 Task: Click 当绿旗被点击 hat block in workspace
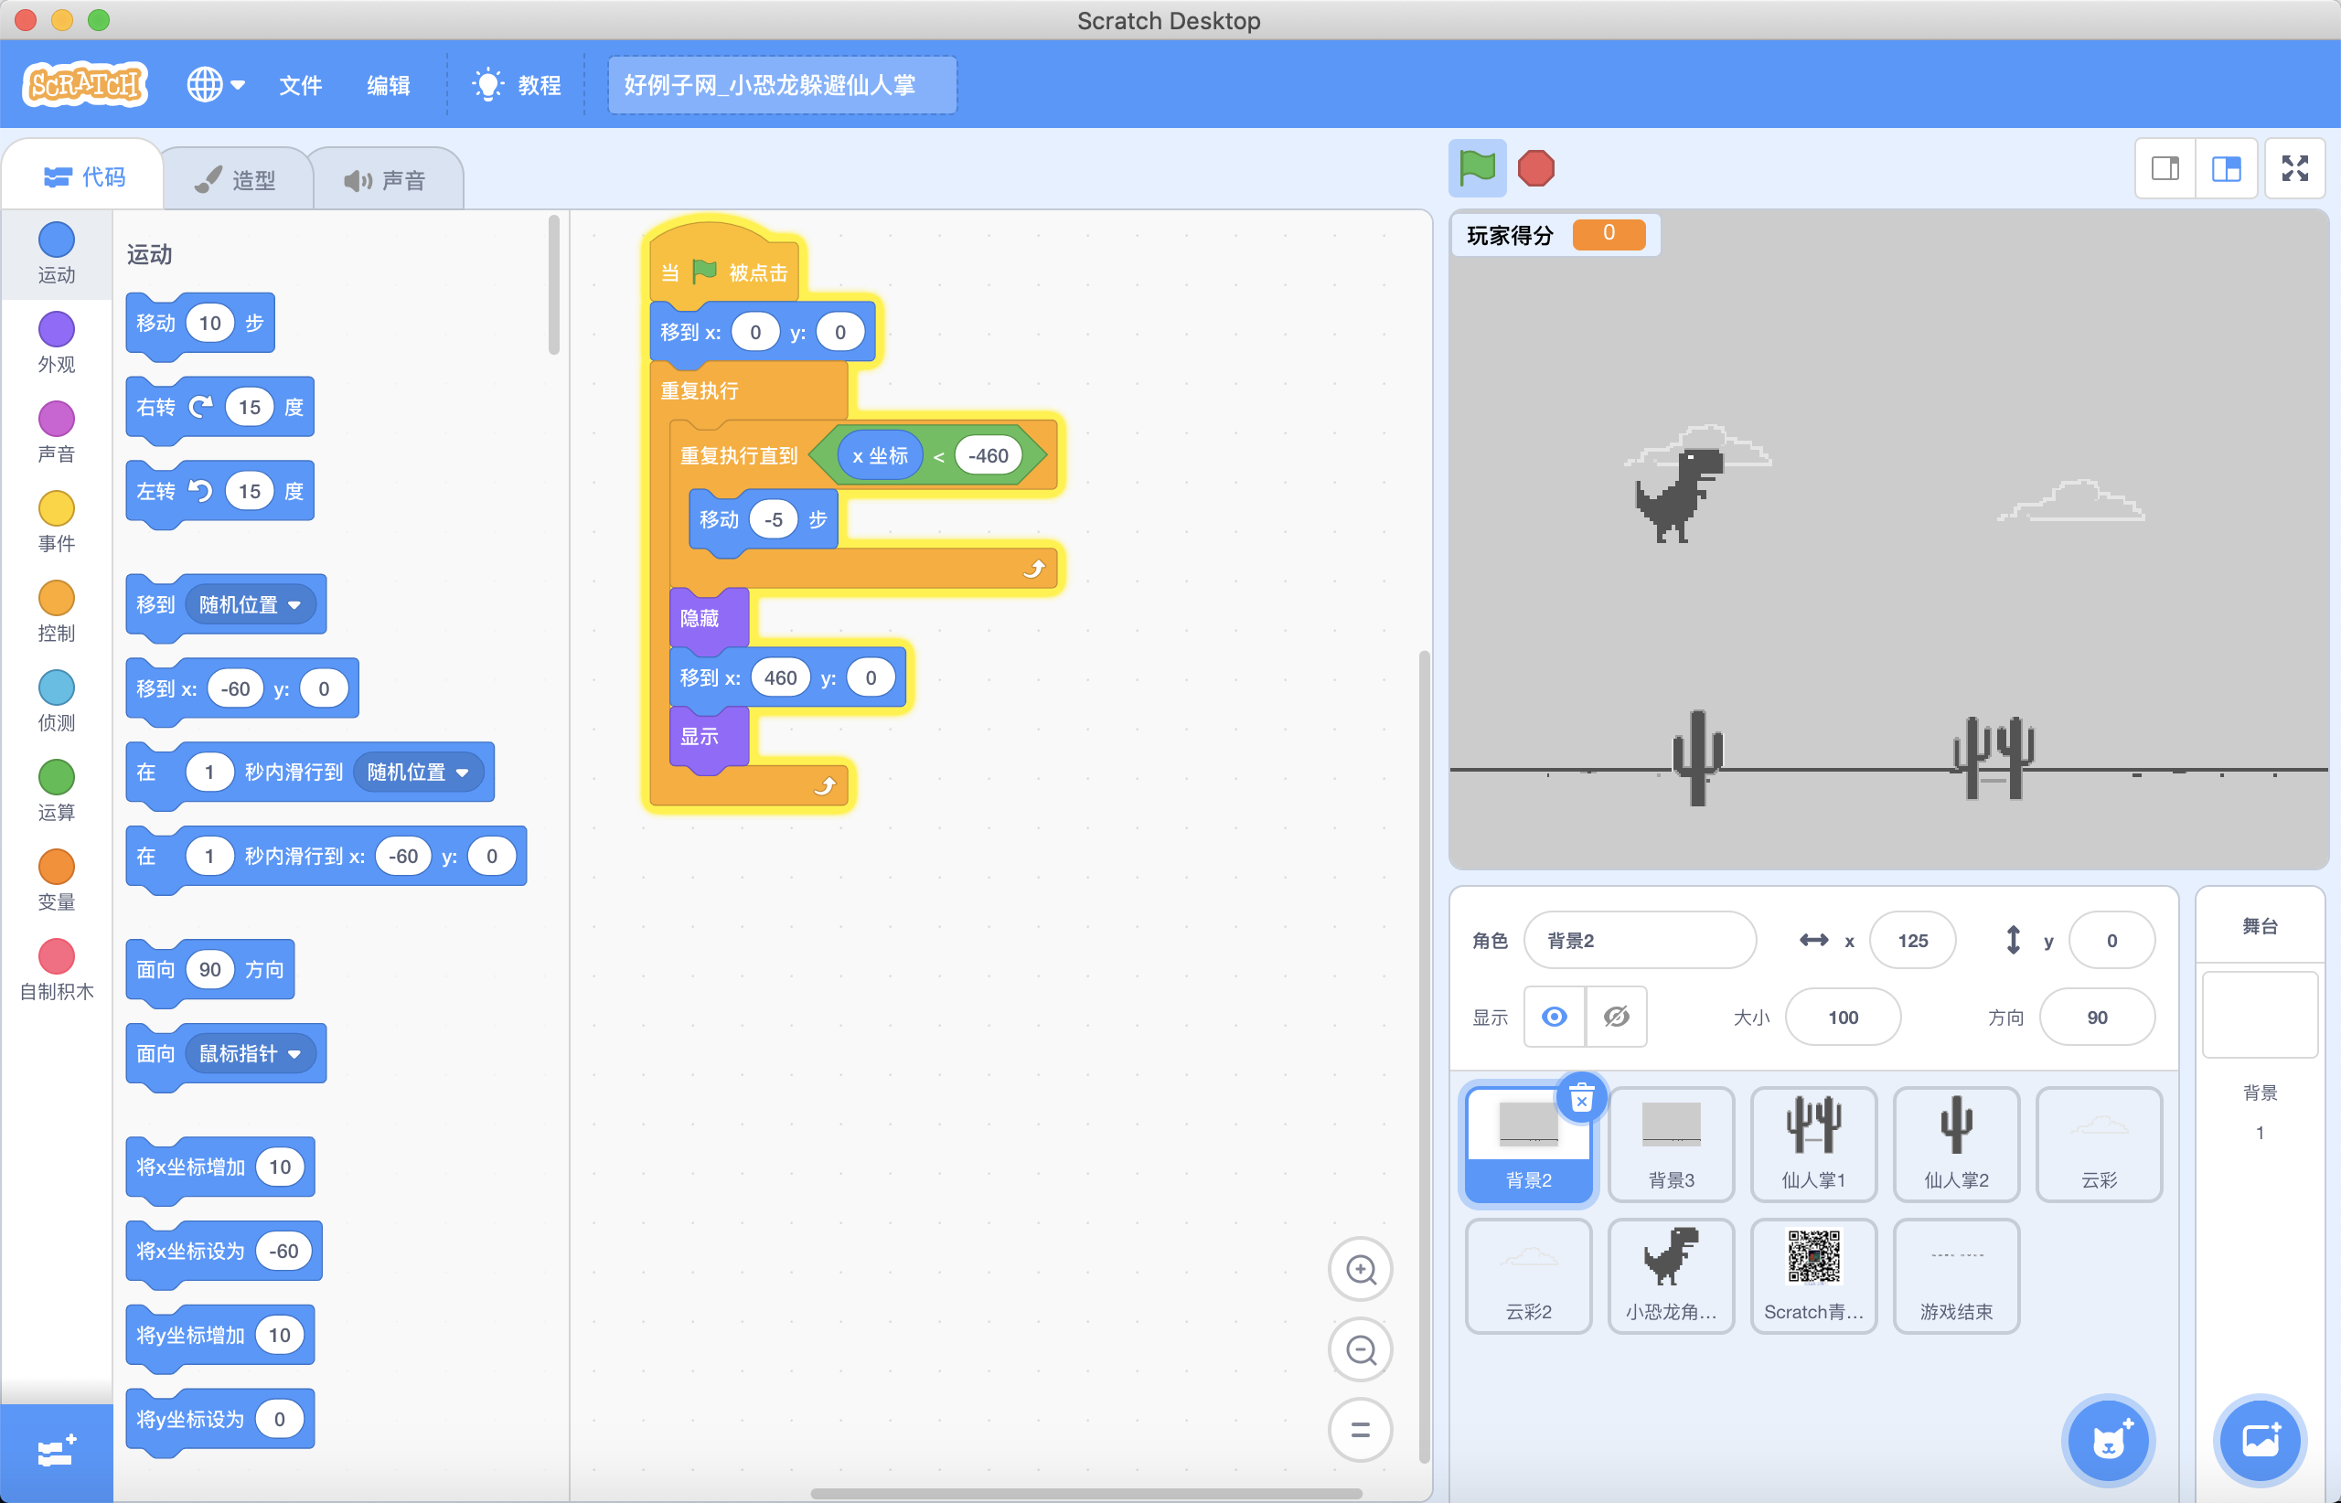[724, 261]
